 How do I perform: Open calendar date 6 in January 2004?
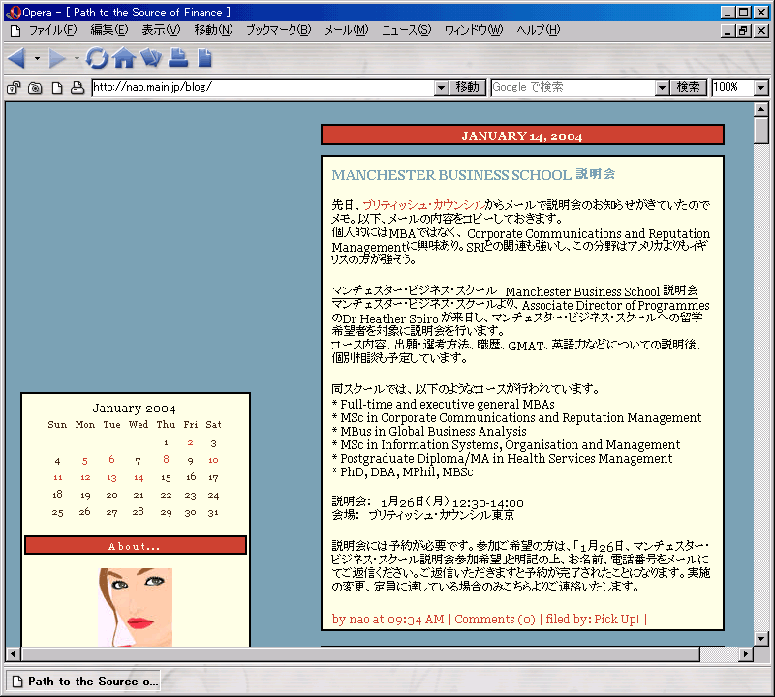[111, 460]
